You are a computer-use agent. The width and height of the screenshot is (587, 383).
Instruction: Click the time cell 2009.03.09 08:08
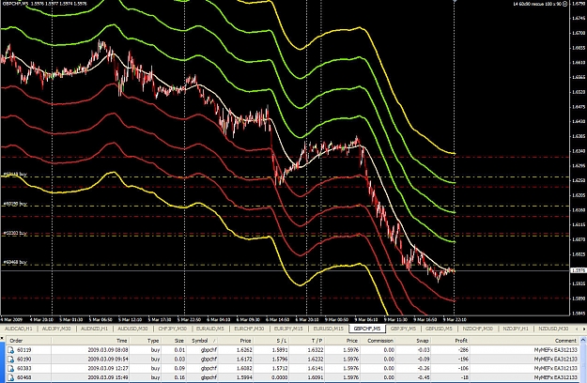[108, 350]
